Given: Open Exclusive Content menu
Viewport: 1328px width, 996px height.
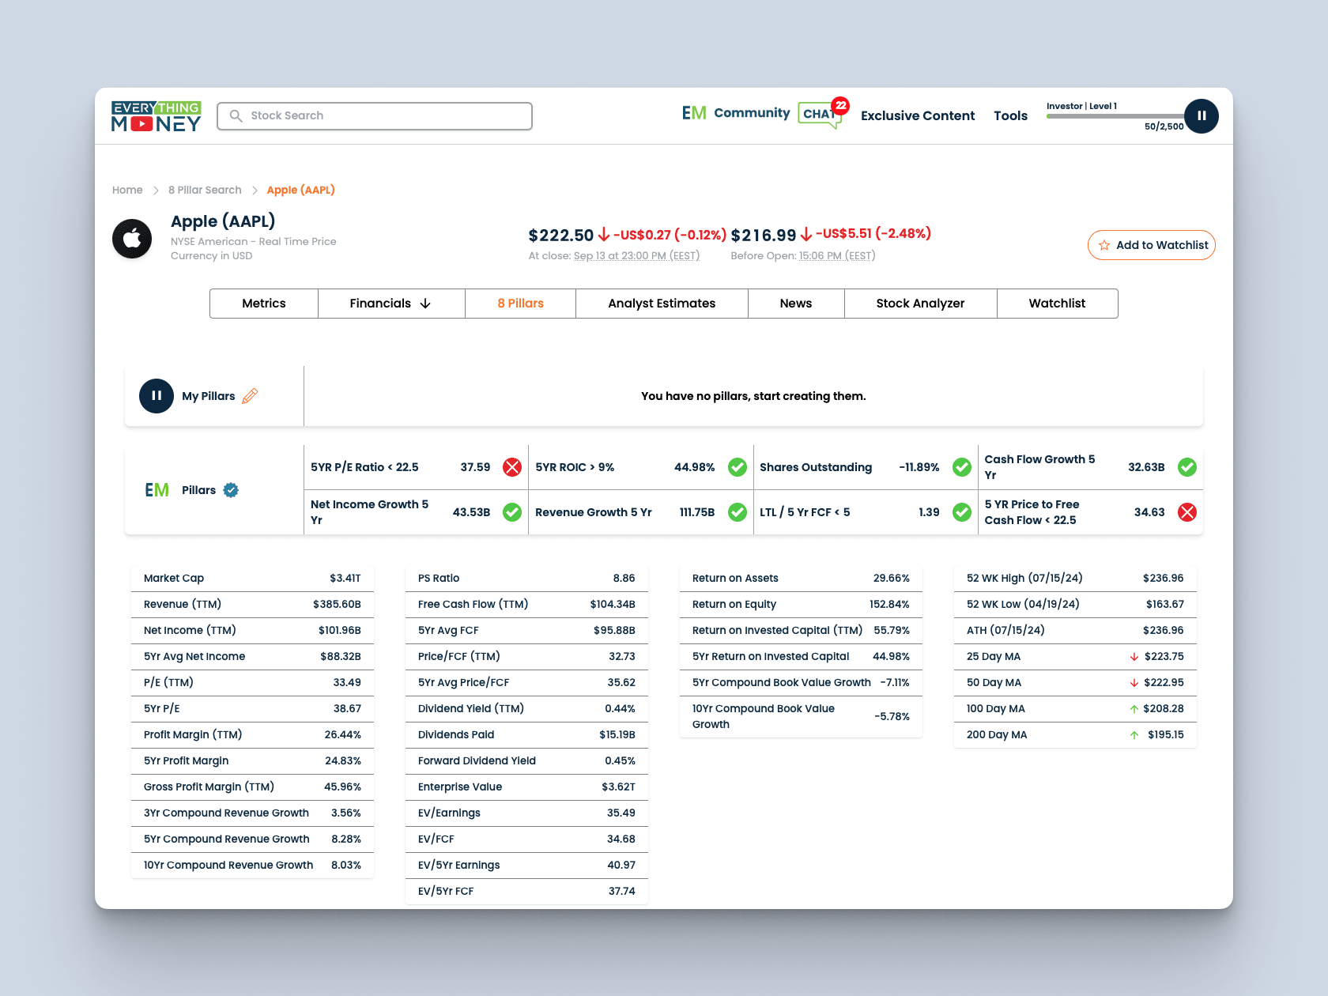Looking at the screenshot, I should click(x=918, y=115).
